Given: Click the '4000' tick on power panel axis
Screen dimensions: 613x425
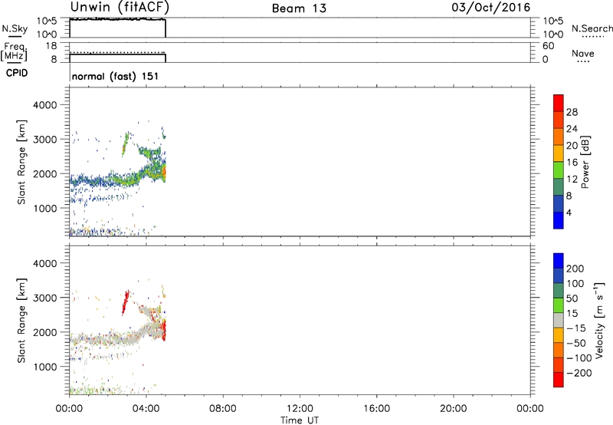Looking at the screenshot, I should point(45,105).
